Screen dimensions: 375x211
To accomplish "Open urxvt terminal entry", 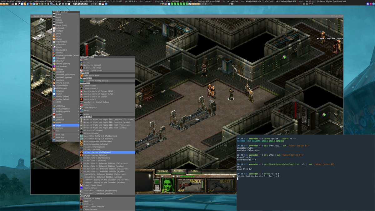I will [66, 17].
